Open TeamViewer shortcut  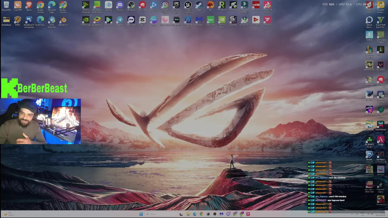click(x=131, y=21)
